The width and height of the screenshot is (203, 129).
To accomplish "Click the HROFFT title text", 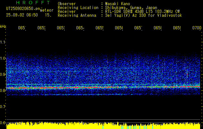I will [33, 3].
